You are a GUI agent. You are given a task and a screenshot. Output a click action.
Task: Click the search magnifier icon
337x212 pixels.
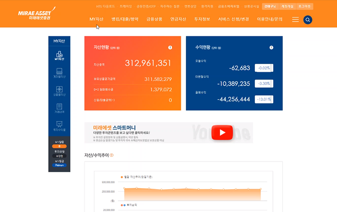(x=307, y=20)
